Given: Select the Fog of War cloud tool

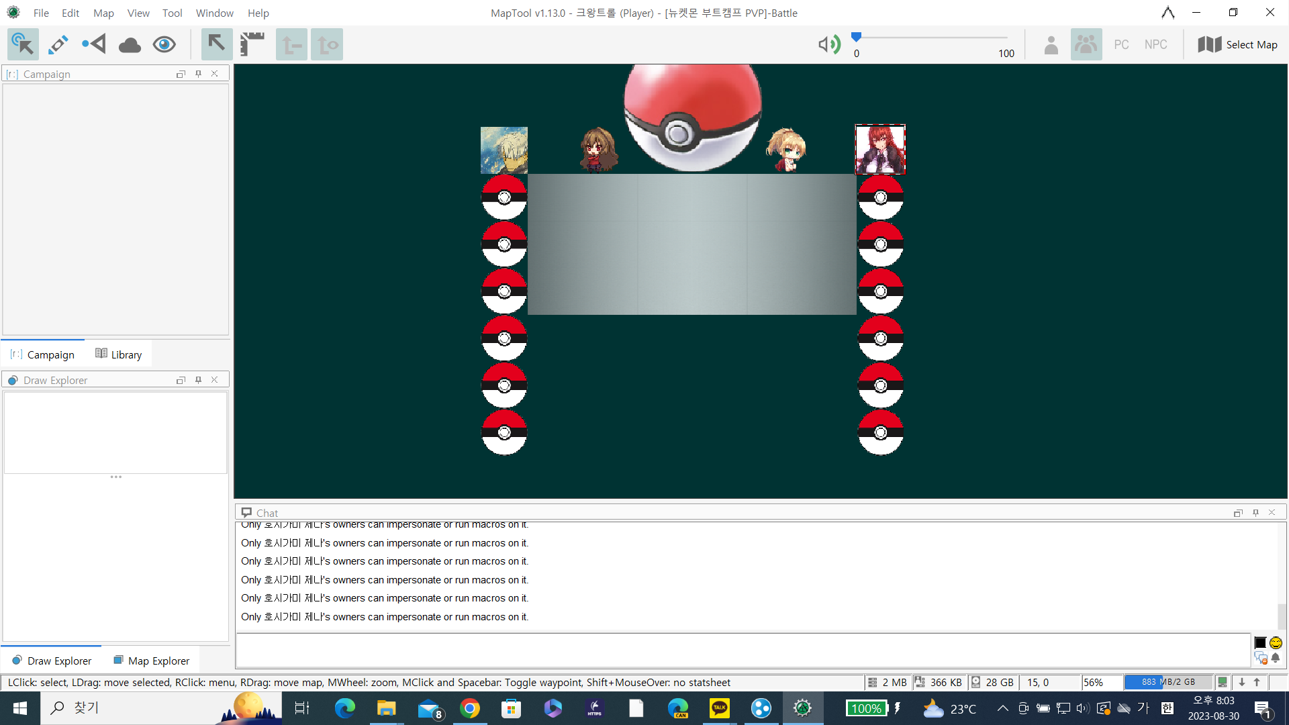Looking at the screenshot, I should click(130, 45).
